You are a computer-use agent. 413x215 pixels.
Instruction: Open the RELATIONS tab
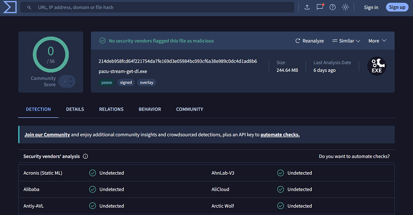pyautogui.click(x=112, y=109)
